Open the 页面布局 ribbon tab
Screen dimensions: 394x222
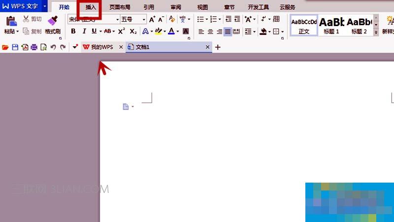(120, 7)
